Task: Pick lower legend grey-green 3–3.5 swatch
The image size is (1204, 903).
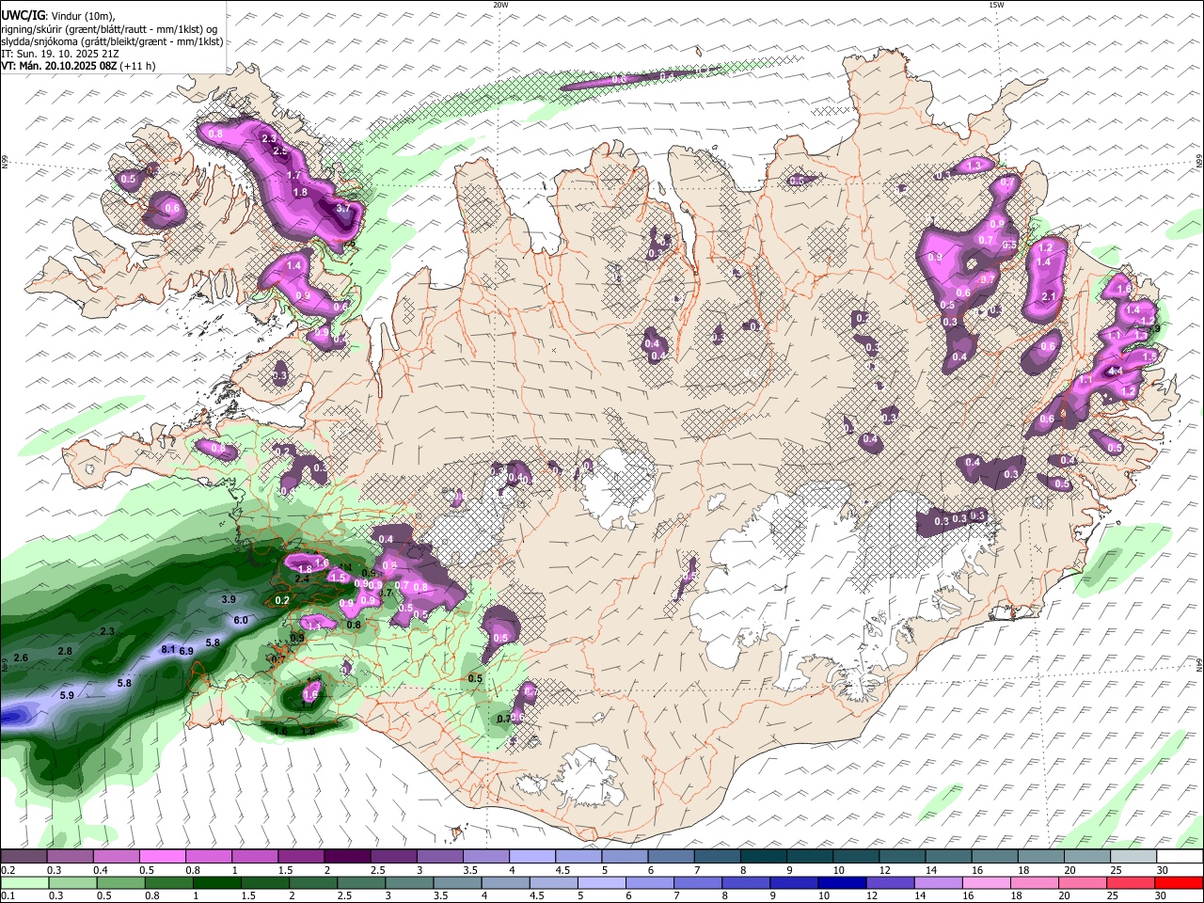Action: coord(410,883)
